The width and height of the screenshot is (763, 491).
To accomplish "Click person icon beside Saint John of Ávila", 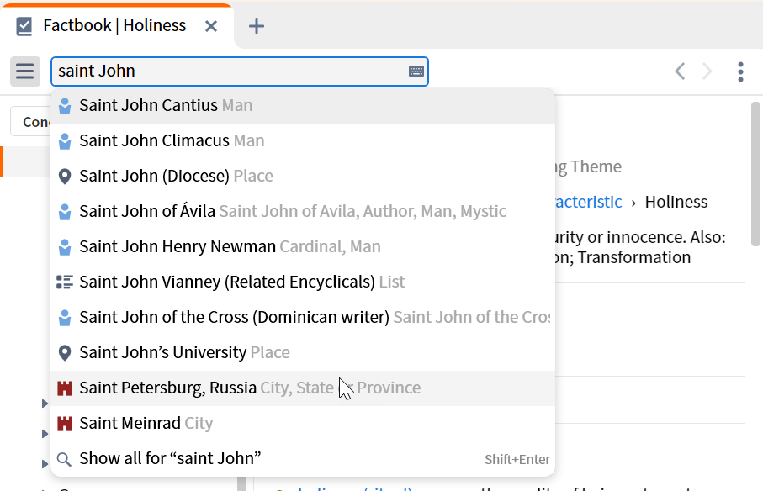I will coord(65,212).
